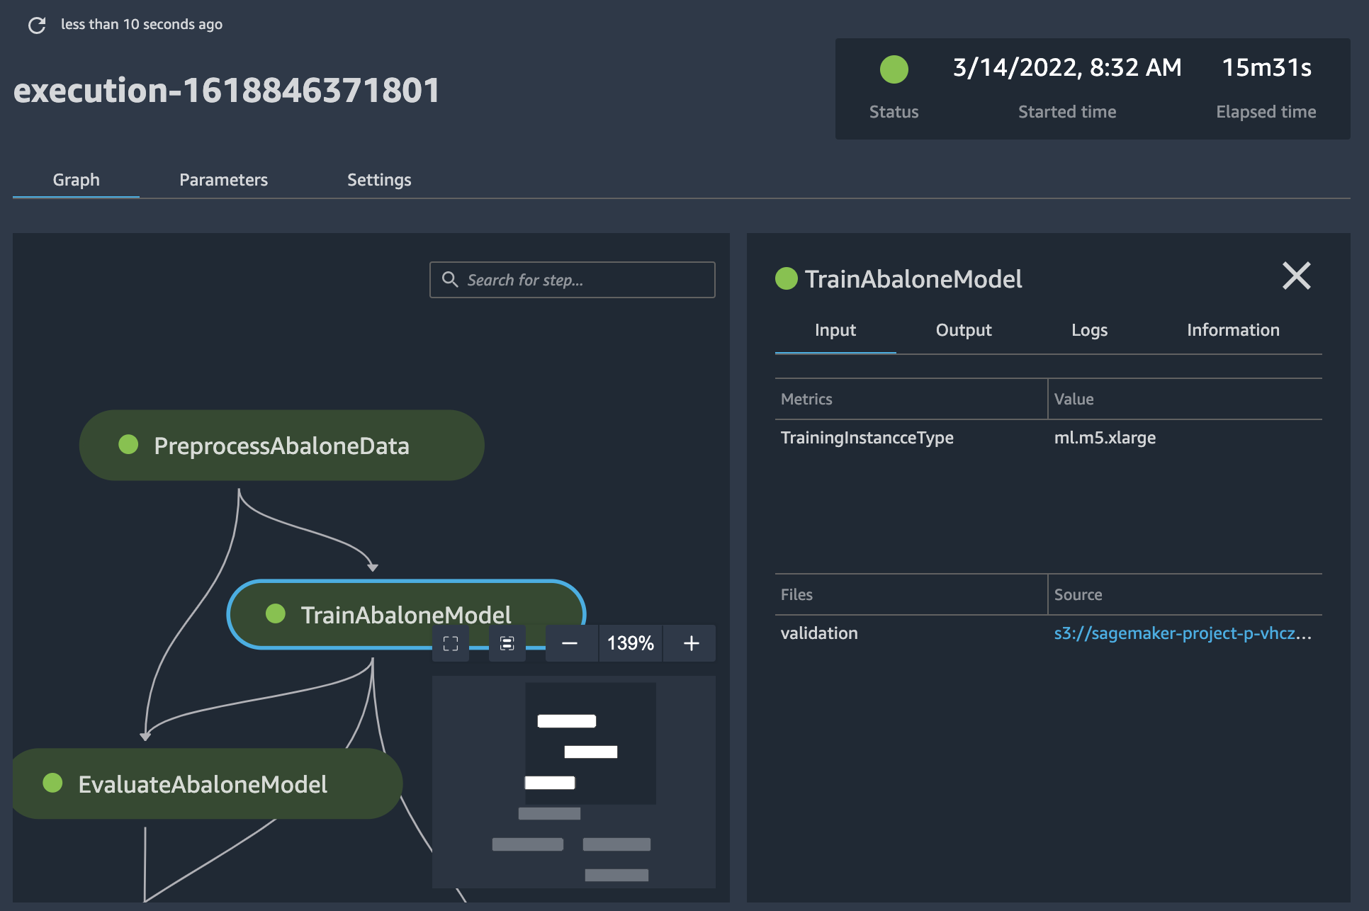Switch to the Output tab
The width and height of the screenshot is (1369, 911).
(x=963, y=329)
